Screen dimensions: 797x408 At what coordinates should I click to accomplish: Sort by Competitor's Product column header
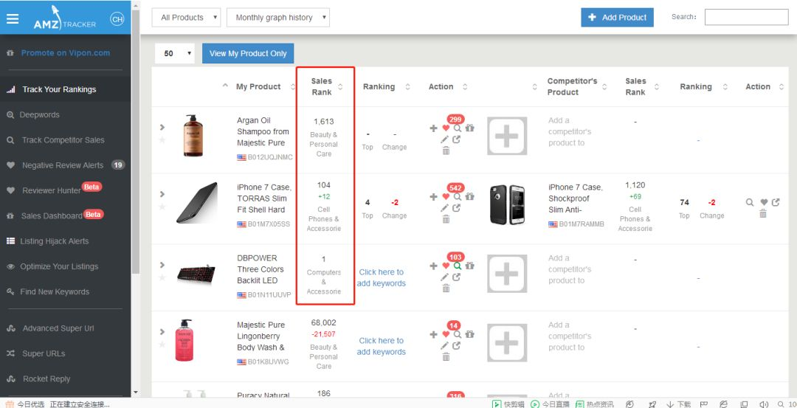click(x=572, y=86)
